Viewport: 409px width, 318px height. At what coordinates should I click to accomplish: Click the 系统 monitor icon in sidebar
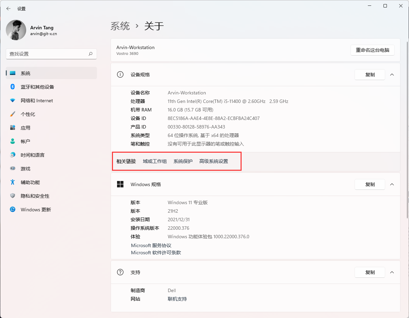point(13,73)
